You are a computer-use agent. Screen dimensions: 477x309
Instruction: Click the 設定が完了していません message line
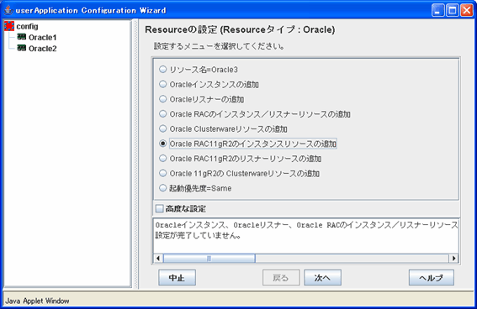198,235
